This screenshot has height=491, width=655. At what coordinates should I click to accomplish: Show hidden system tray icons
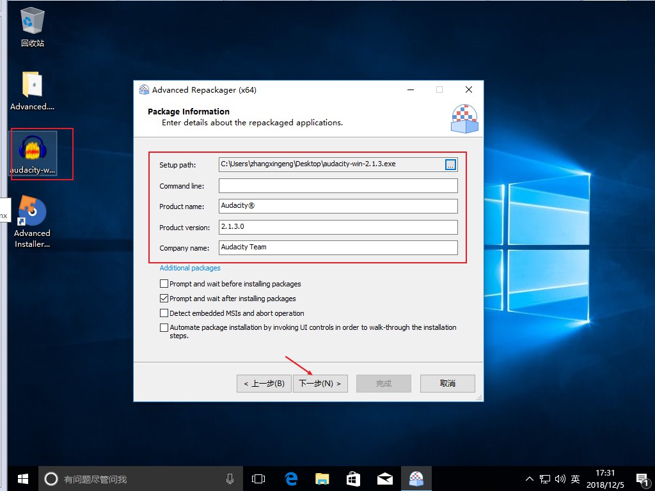(x=529, y=479)
